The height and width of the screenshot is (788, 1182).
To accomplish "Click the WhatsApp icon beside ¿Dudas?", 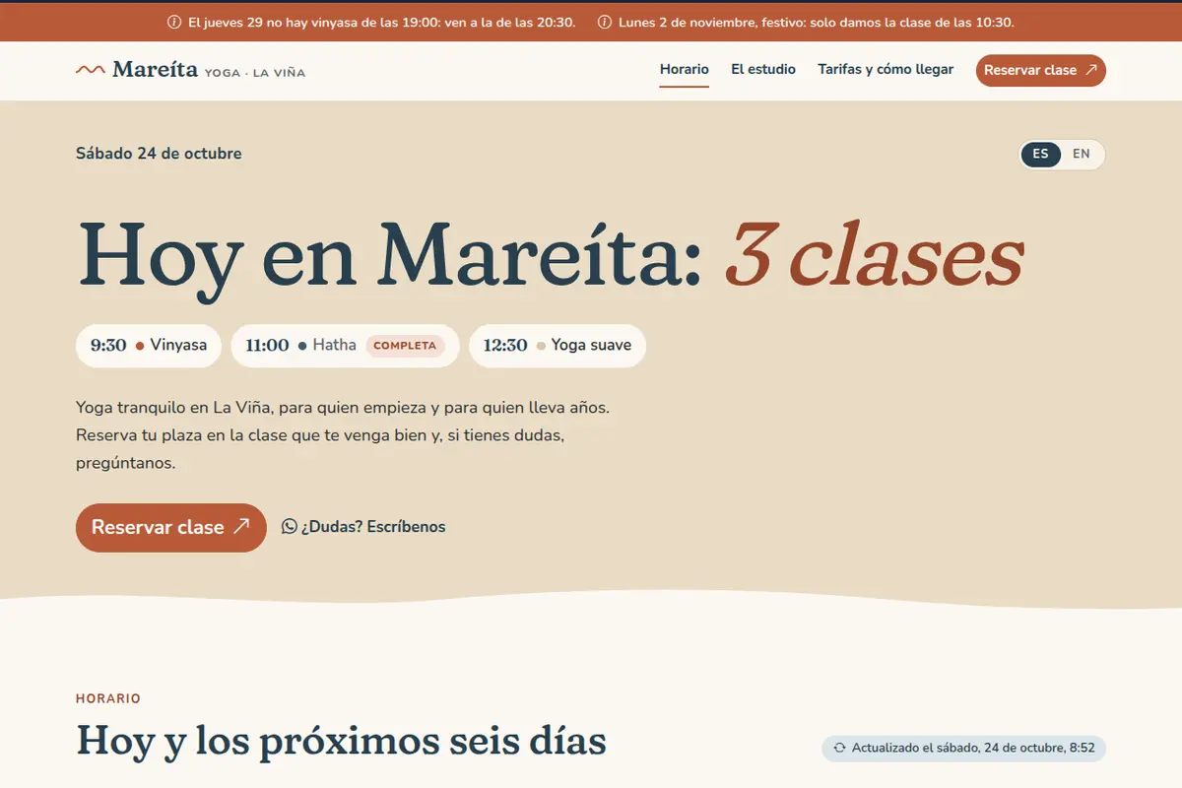I will pos(290,526).
